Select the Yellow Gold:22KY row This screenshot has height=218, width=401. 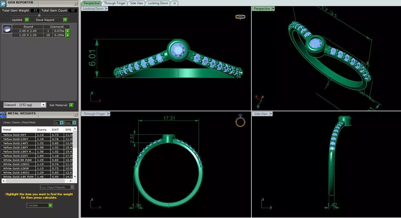point(37,156)
